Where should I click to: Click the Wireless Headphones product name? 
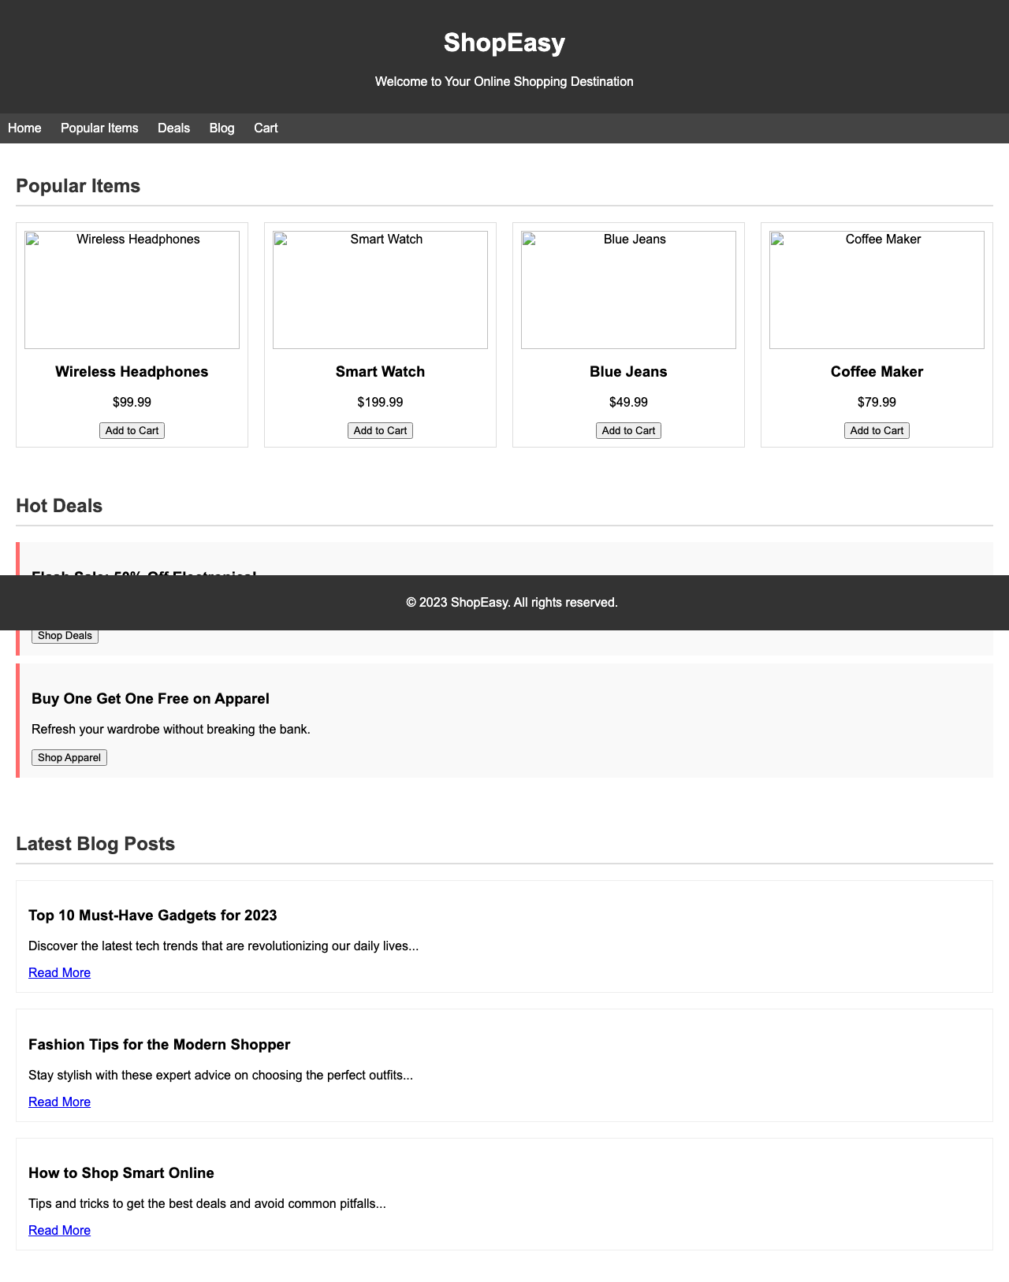(x=132, y=372)
